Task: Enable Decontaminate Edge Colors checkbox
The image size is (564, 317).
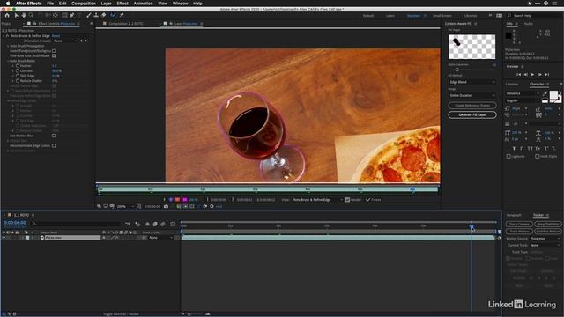Action: 54,146
